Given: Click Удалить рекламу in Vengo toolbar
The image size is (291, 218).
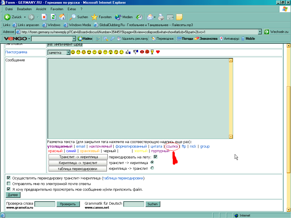Looking at the screenshot, I should coord(132,39).
